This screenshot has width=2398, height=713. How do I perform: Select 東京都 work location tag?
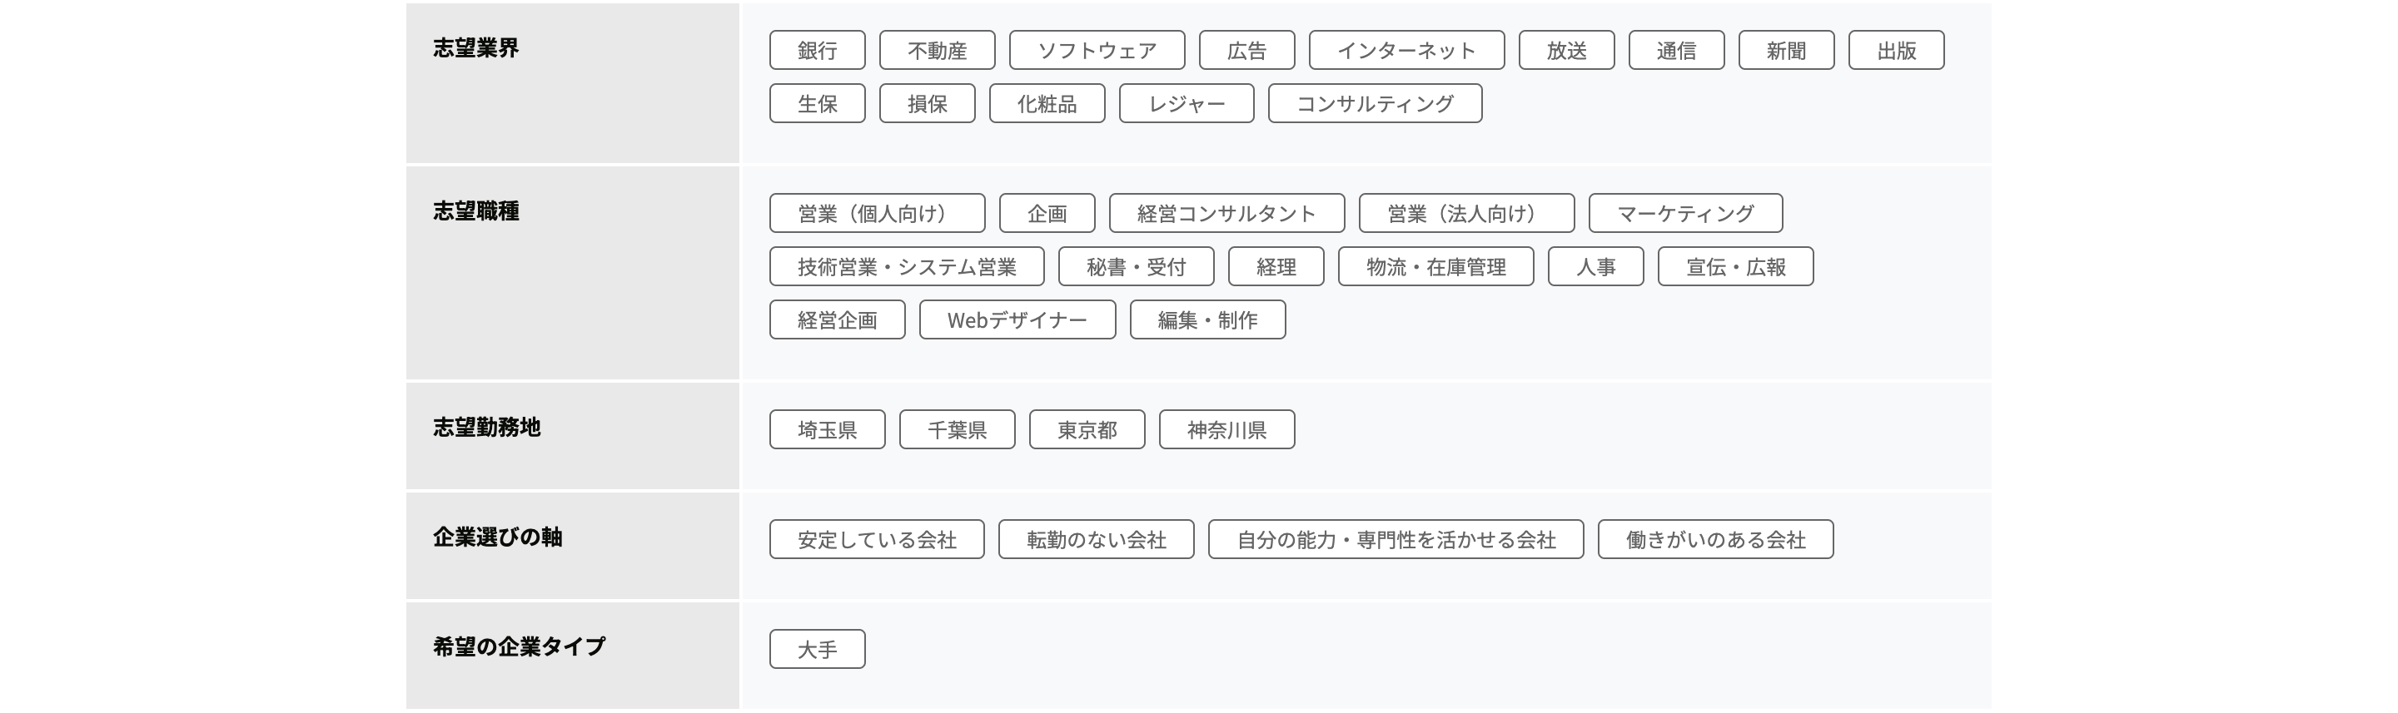tap(1087, 429)
